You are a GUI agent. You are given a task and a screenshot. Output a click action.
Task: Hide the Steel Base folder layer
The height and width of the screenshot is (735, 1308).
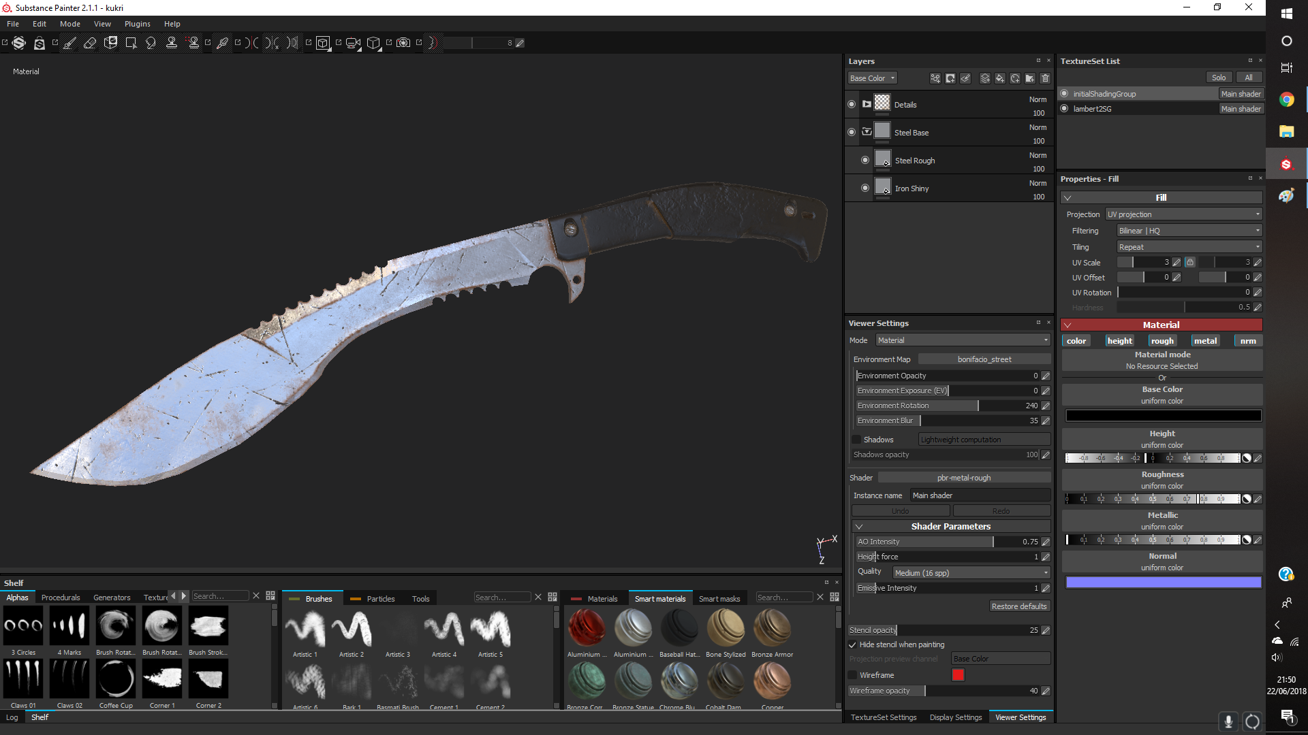pyautogui.click(x=852, y=132)
